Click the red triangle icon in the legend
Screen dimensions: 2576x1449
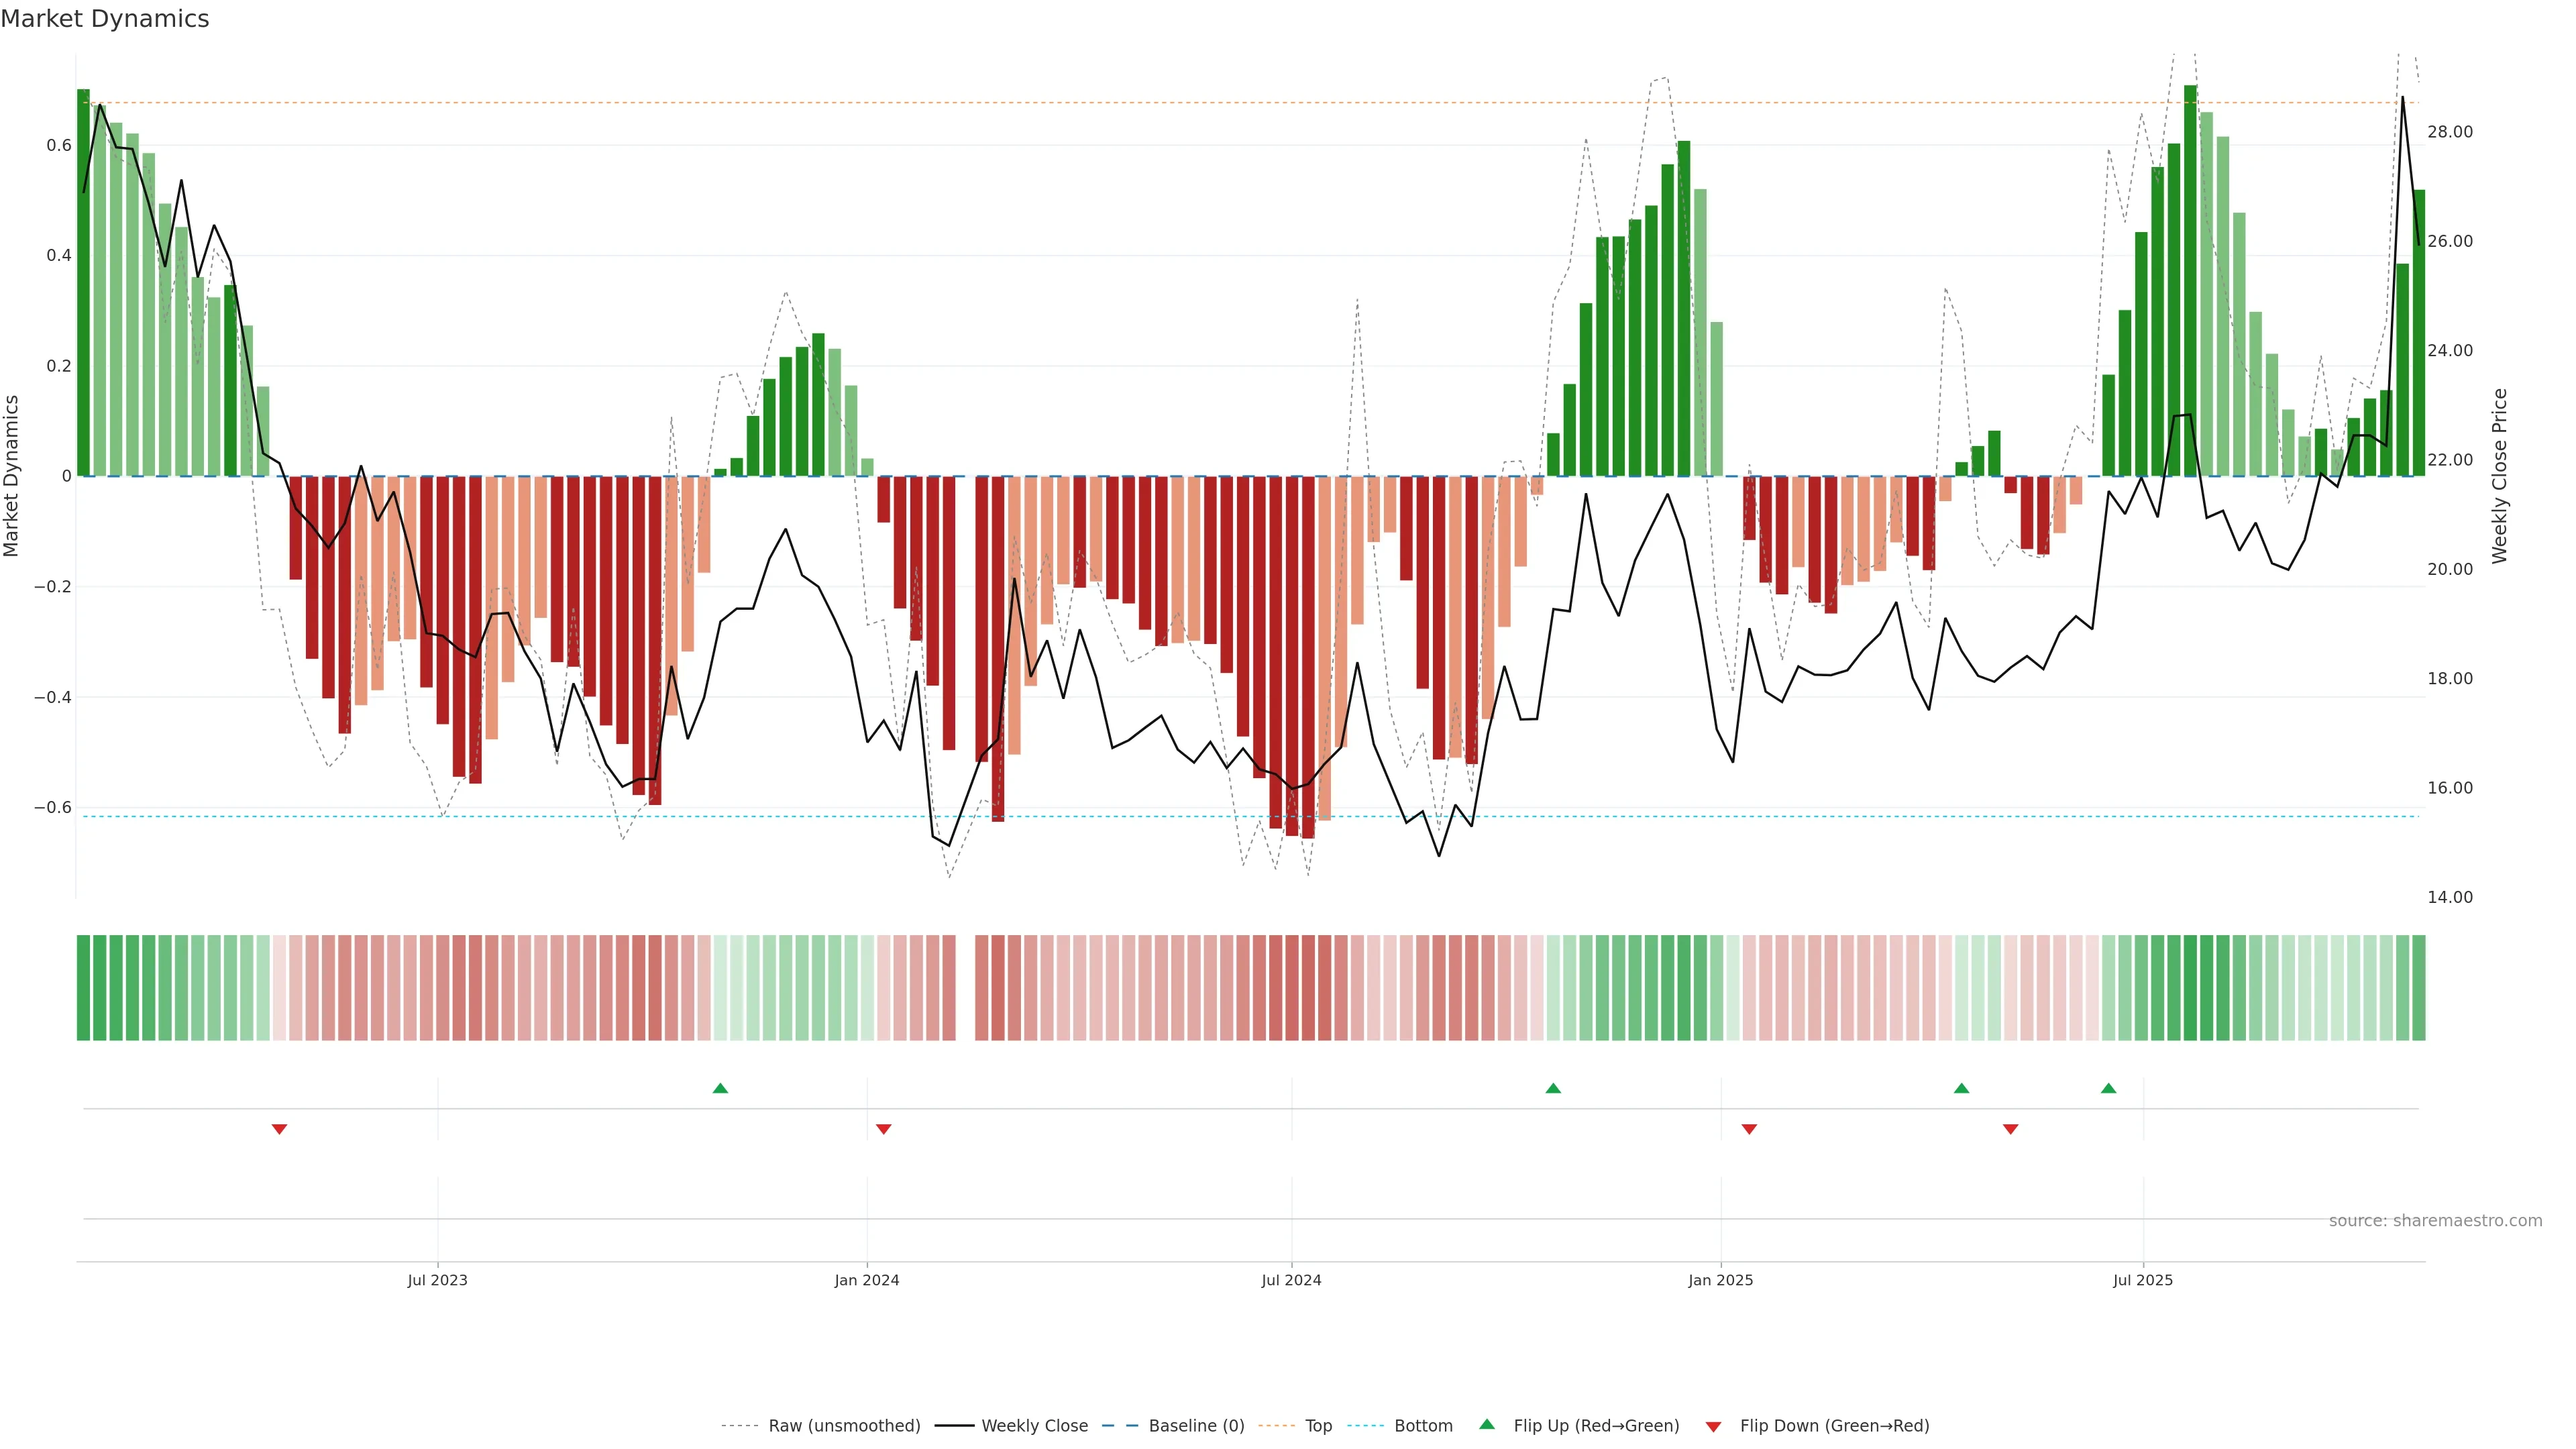point(1713,1426)
